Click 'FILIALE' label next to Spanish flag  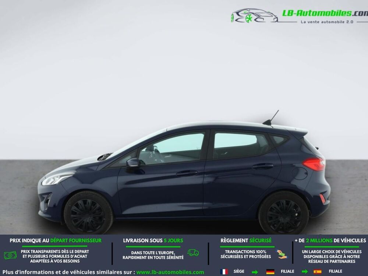coord(335,271)
